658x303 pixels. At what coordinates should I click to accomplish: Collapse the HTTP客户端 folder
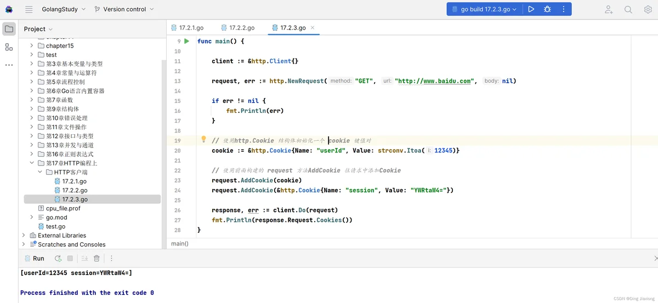point(39,172)
